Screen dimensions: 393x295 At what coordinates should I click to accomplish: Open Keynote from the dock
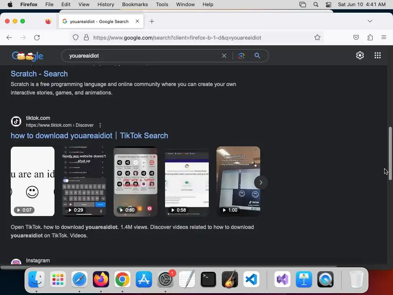(x=304, y=279)
